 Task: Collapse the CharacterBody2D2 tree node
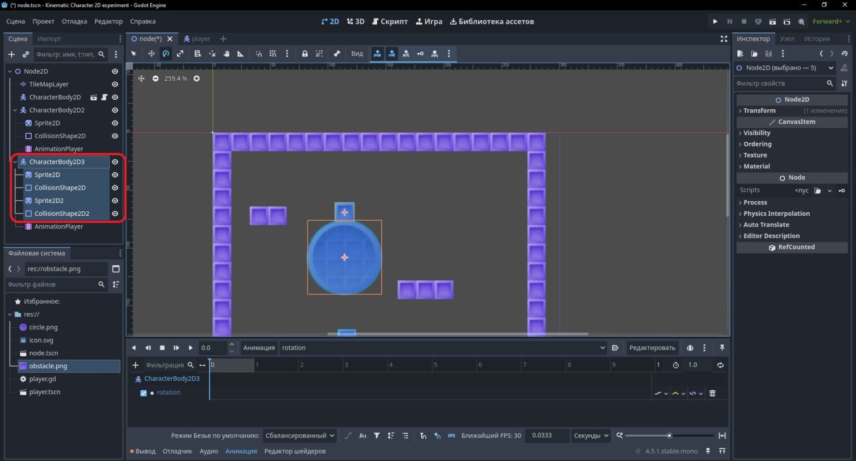click(15, 110)
